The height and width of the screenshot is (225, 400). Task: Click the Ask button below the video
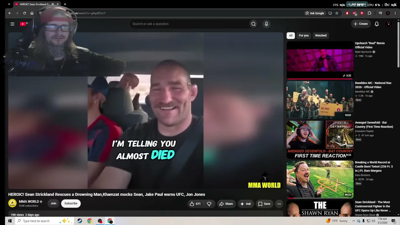pyautogui.click(x=245, y=204)
